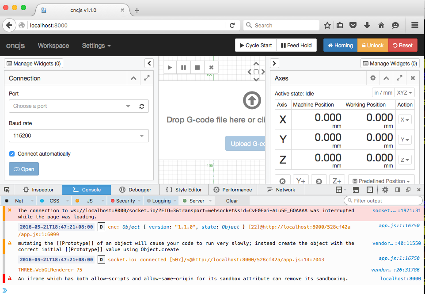
Task: Open the chat smiley icon in the toolbar
Action: [395, 25]
